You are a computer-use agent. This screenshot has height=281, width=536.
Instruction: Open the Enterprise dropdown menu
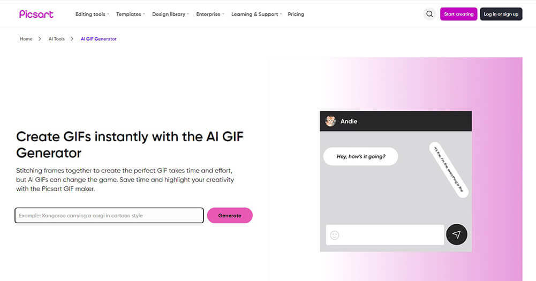click(210, 14)
